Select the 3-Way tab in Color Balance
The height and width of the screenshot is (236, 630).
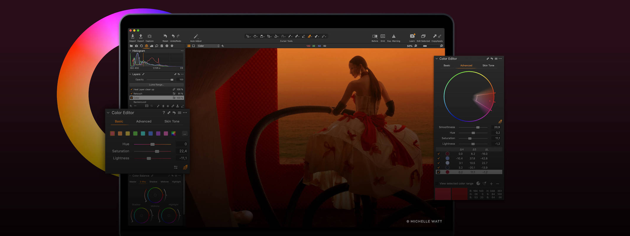point(143,182)
